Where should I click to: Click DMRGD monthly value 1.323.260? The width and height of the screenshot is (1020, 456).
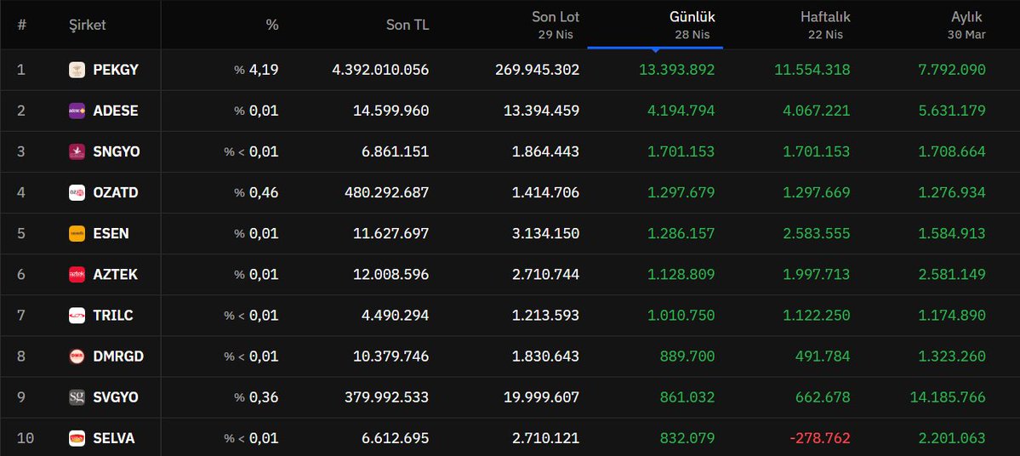(x=952, y=356)
